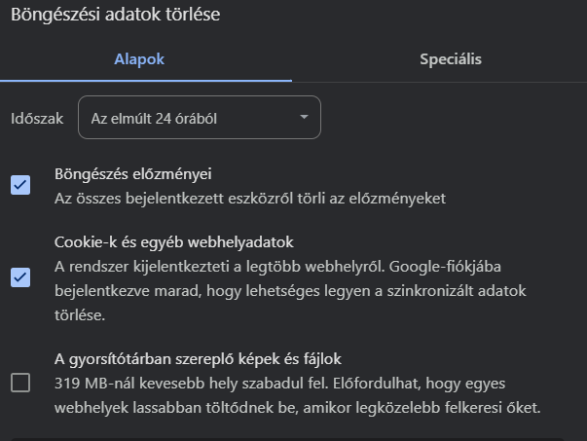Screen dimensions: 587x441
Task: Switch to the Alapok tab
Action: pyautogui.click(x=140, y=59)
